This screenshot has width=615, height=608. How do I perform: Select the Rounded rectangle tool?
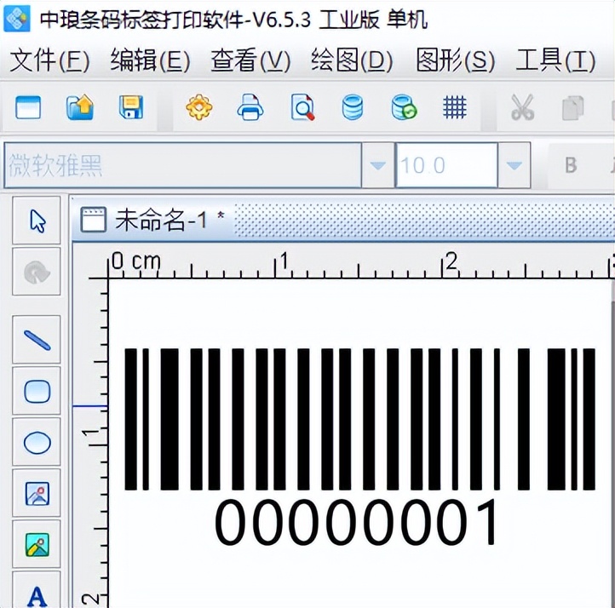click(x=37, y=391)
